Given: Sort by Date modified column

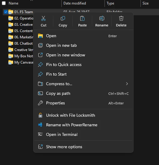Looking at the screenshot, I should pos(75,3).
